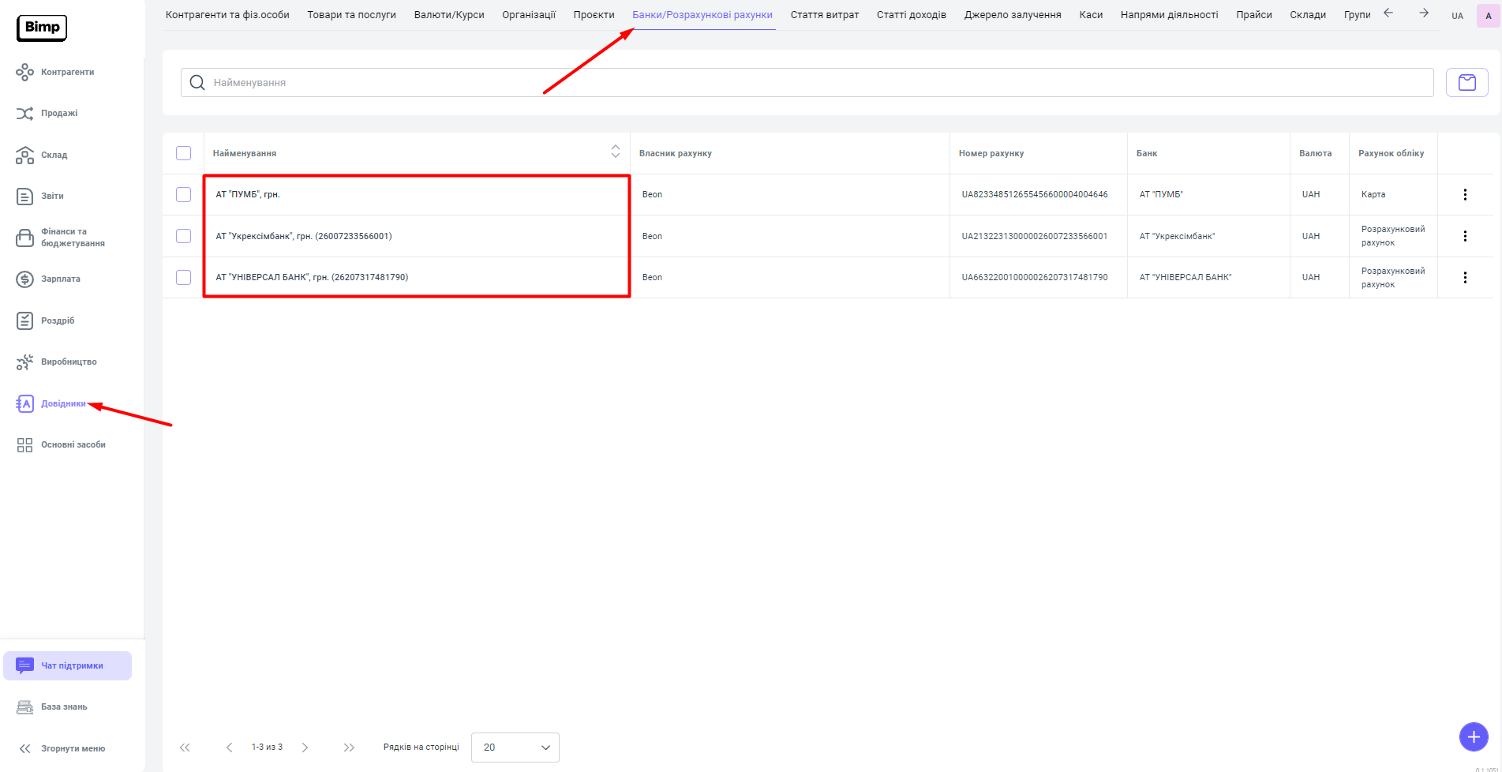1502x772 pixels.
Task: Switch to the Валюти/Курси tab
Action: click(449, 15)
